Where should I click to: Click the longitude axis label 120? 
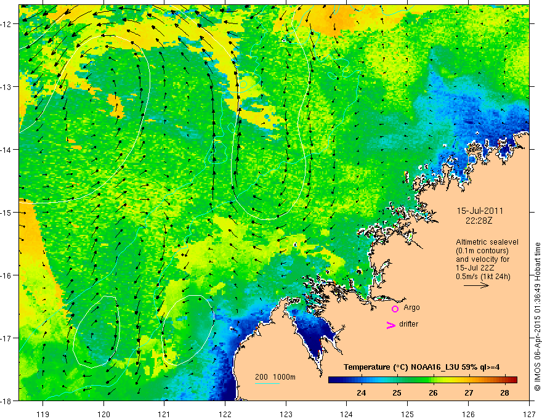point(103,414)
